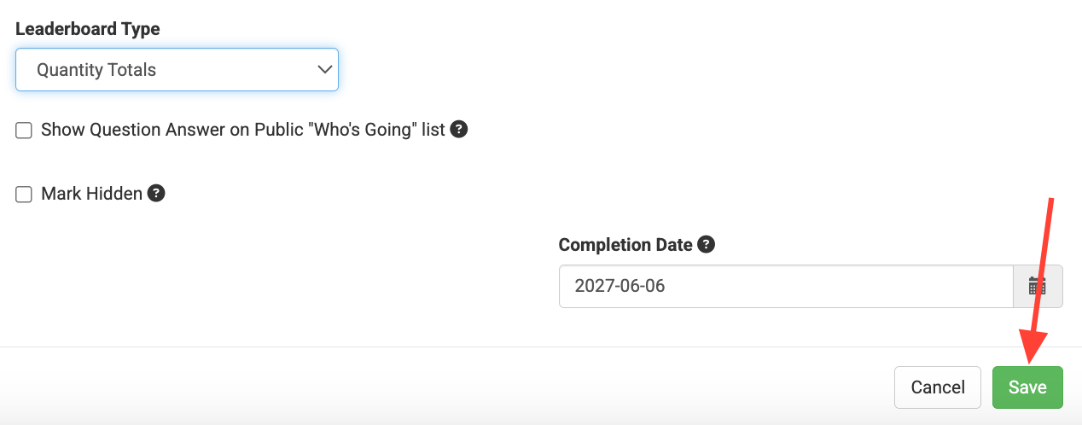1082x425 pixels.
Task: Expand dropdown using its chevron arrow
Action: tap(324, 70)
